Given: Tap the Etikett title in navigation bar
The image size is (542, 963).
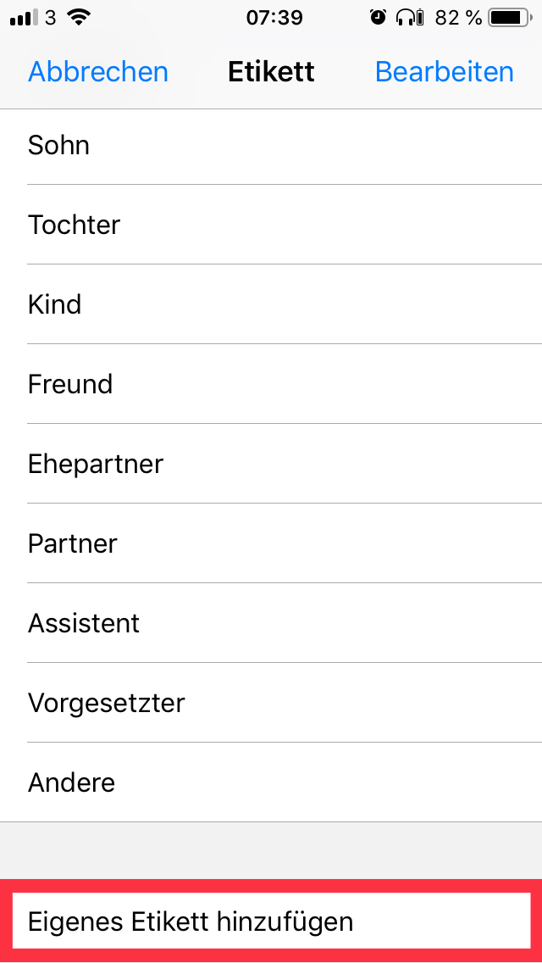Looking at the screenshot, I should click(x=271, y=72).
